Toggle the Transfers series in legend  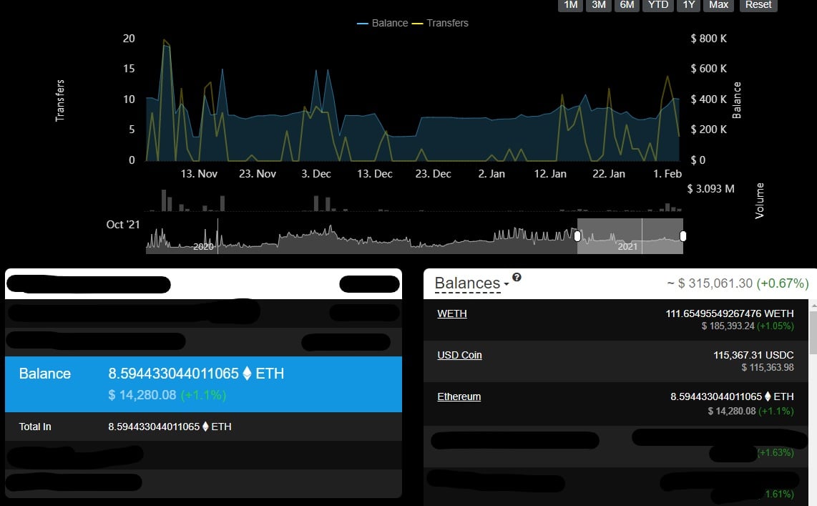point(440,23)
